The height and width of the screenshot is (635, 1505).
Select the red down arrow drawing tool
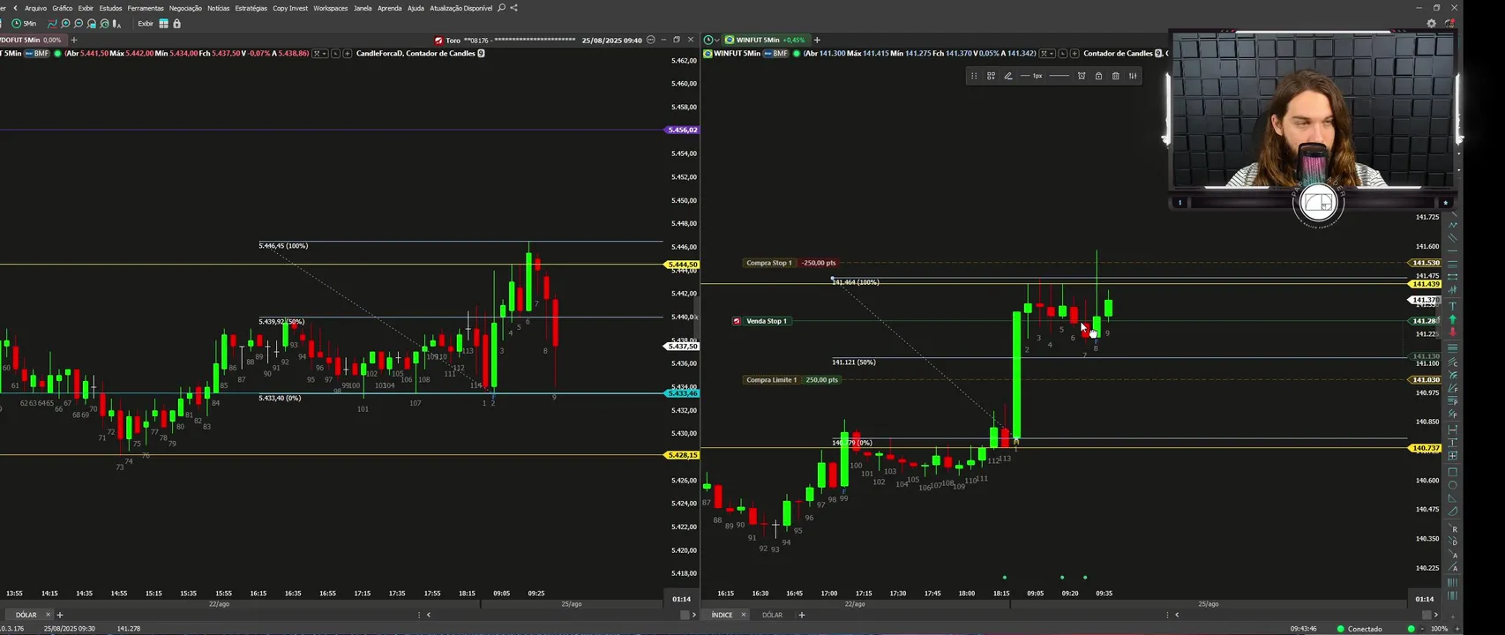(1453, 332)
